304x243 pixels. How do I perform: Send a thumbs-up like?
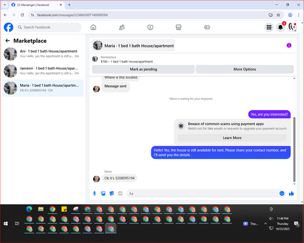(x=291, y=194)
